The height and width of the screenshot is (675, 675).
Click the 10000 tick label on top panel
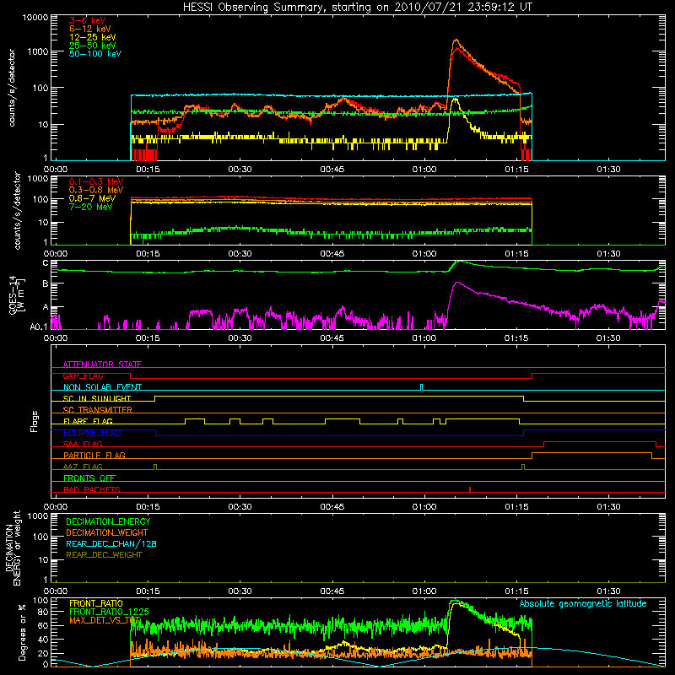(35, 17)
